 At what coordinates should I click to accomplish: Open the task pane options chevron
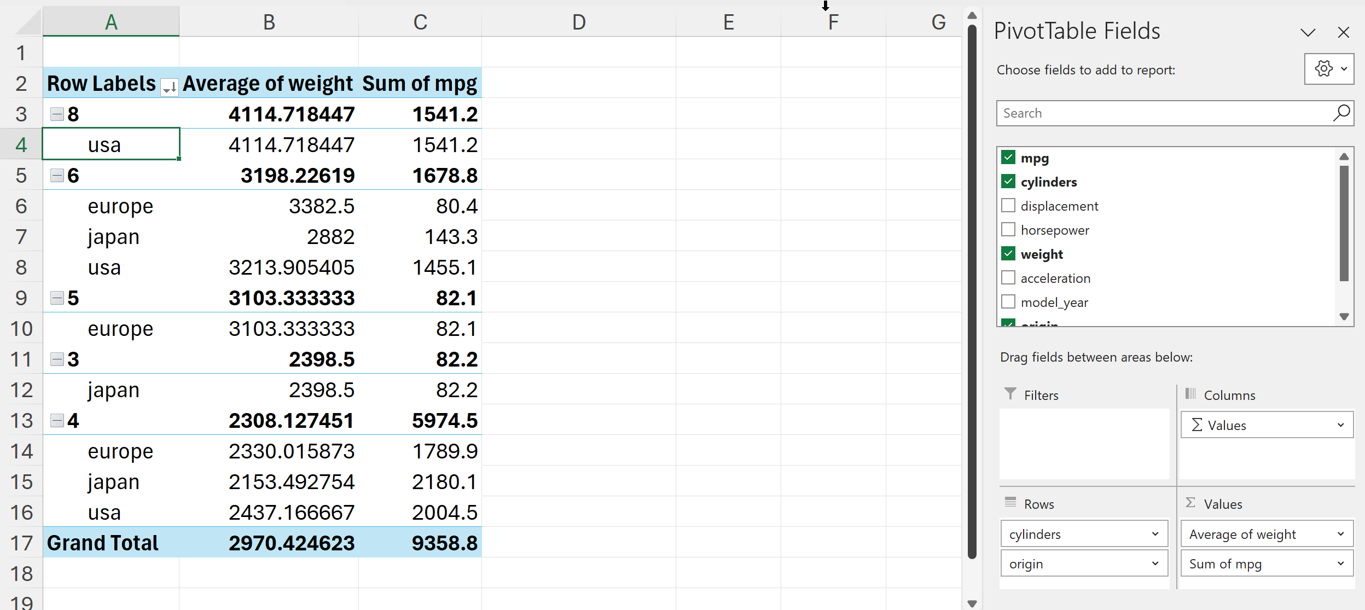[1308, 32]
